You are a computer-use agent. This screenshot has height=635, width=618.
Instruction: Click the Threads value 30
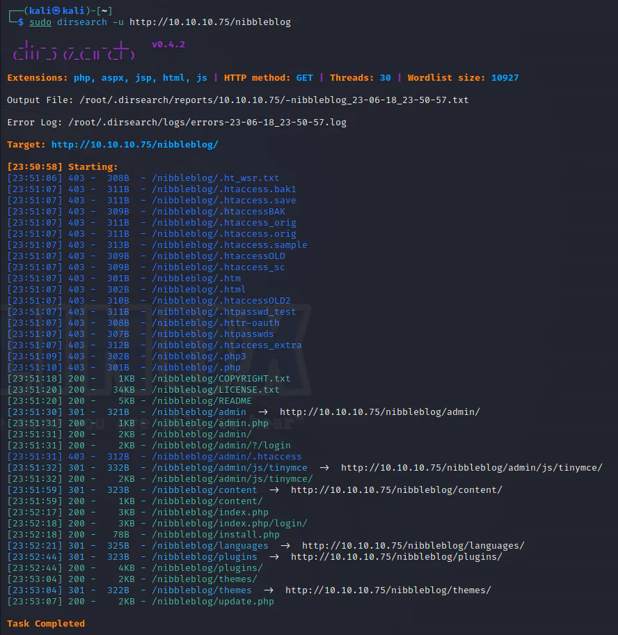(x=386, y=78)
